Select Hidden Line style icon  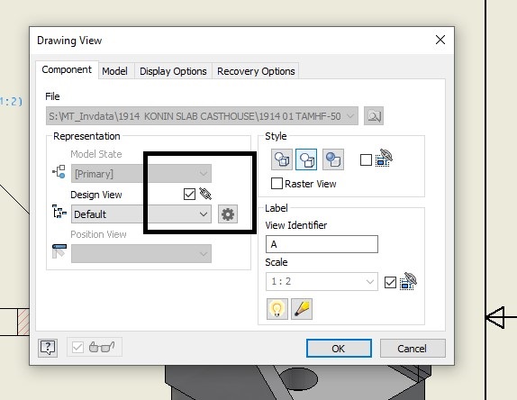point(282,159)
